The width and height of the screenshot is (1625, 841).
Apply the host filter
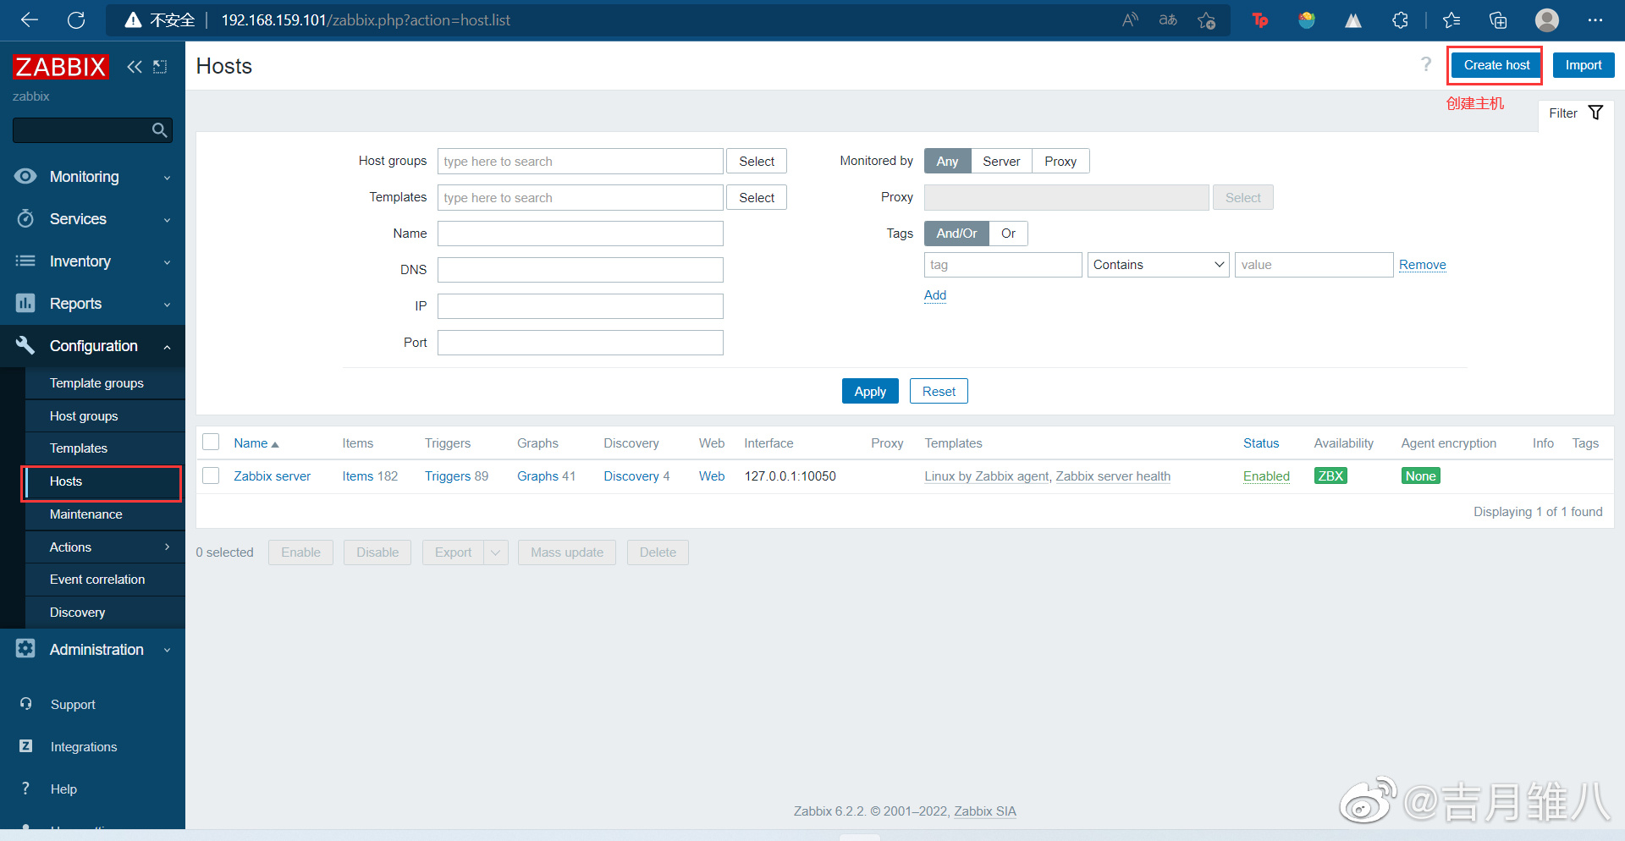tap(870, 391)
